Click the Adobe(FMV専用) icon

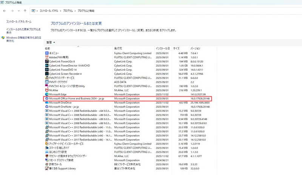pyautogui.click(x=47, y=57)
